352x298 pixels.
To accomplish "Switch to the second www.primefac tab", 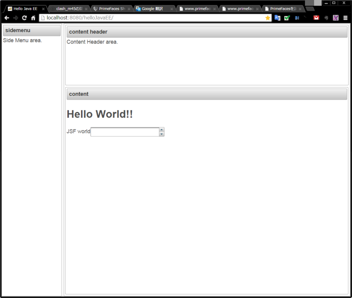I will 240,9.
